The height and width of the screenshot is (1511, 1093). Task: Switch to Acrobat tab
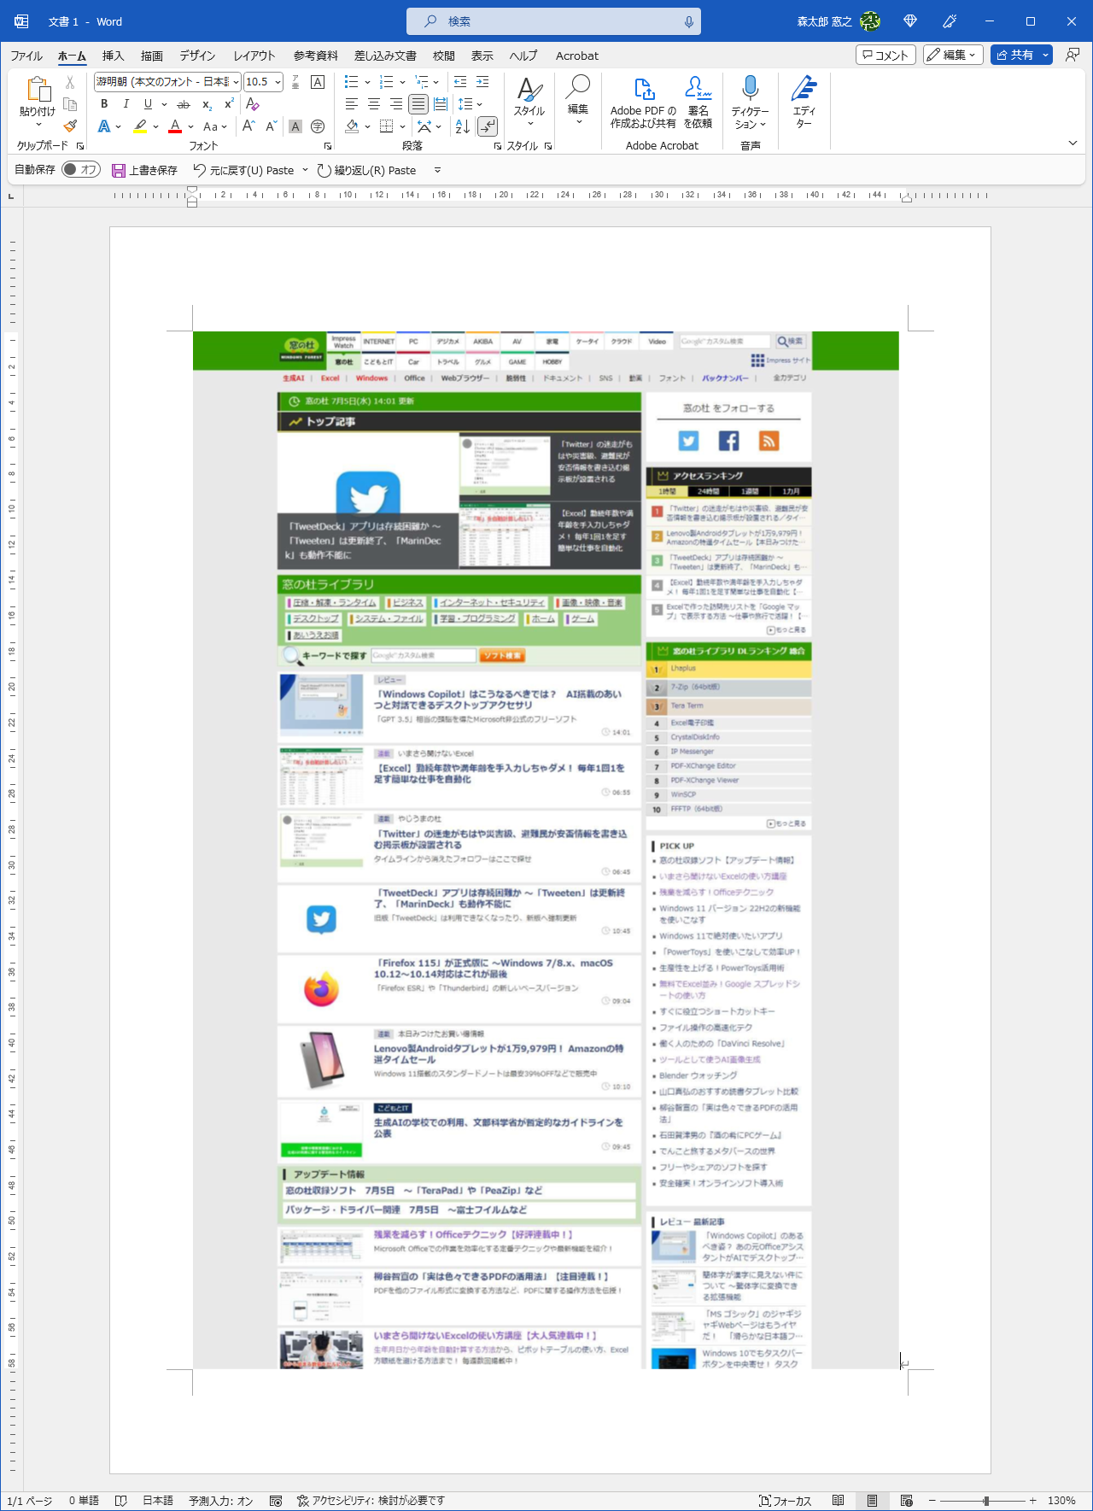[577, 56]
